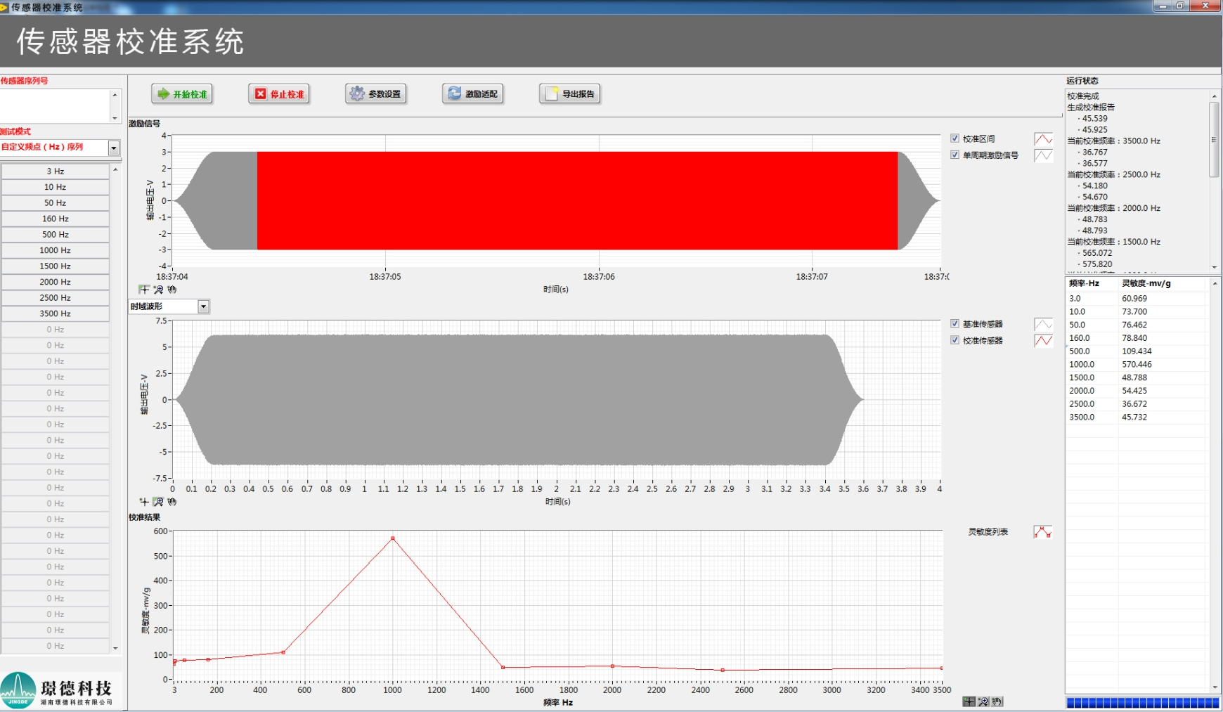Image resolution: width=1223 pixels, height=712 pixels.
Task: Select cursor tool under 激励信号 graph
Action: click(x=144, y=290)
